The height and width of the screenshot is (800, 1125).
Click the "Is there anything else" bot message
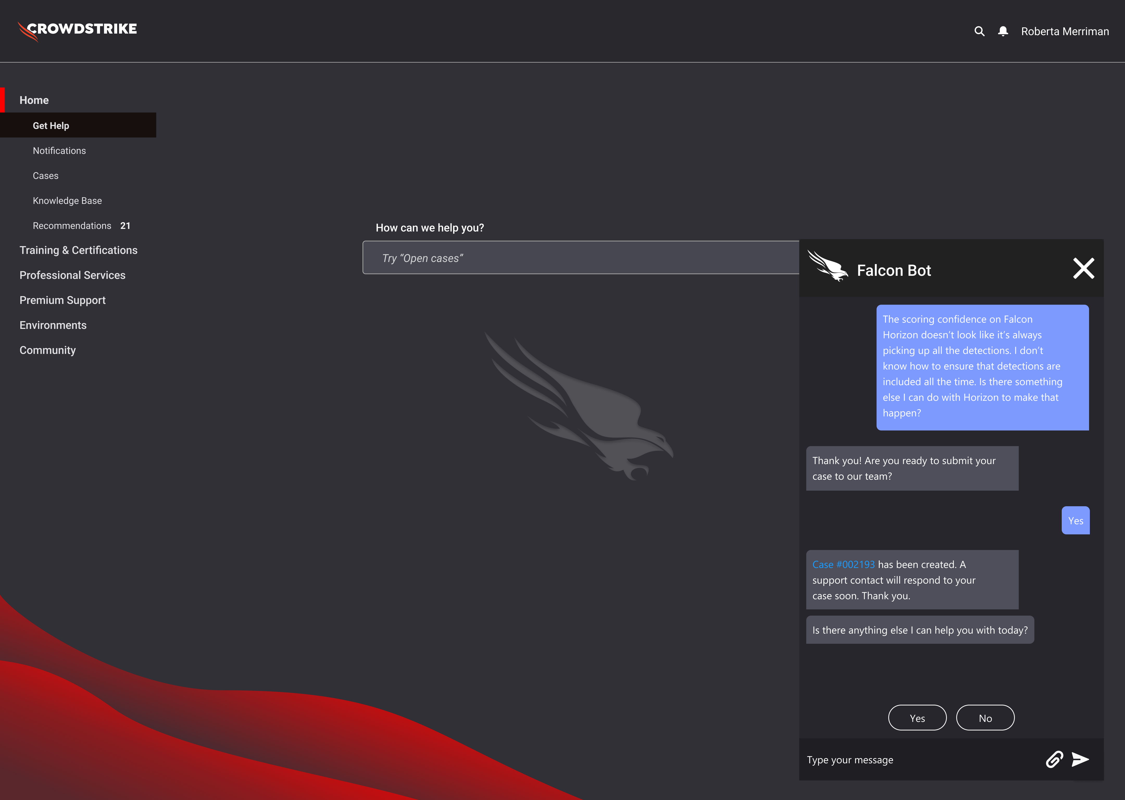tap(920, 630)
